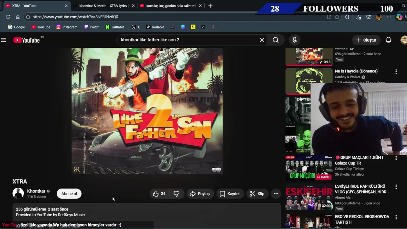Open the ESKİŞEHİRDE RAP KÜLTÜRÜ VLOG title
Screen dimensions: 407x229
[362, 189]
